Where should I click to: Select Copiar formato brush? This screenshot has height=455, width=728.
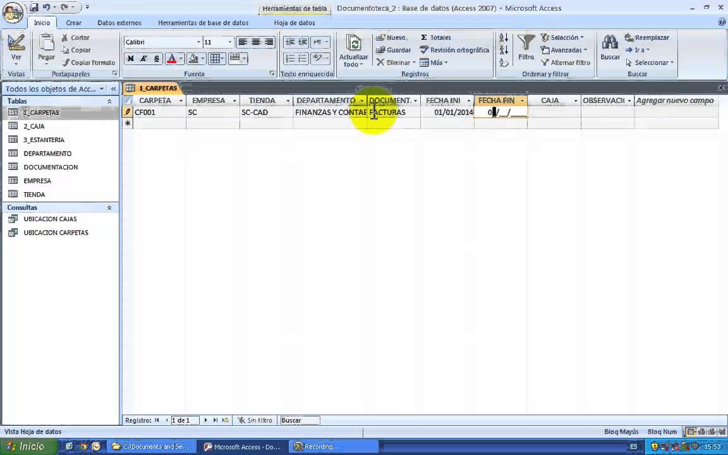(x=88, y=62)
